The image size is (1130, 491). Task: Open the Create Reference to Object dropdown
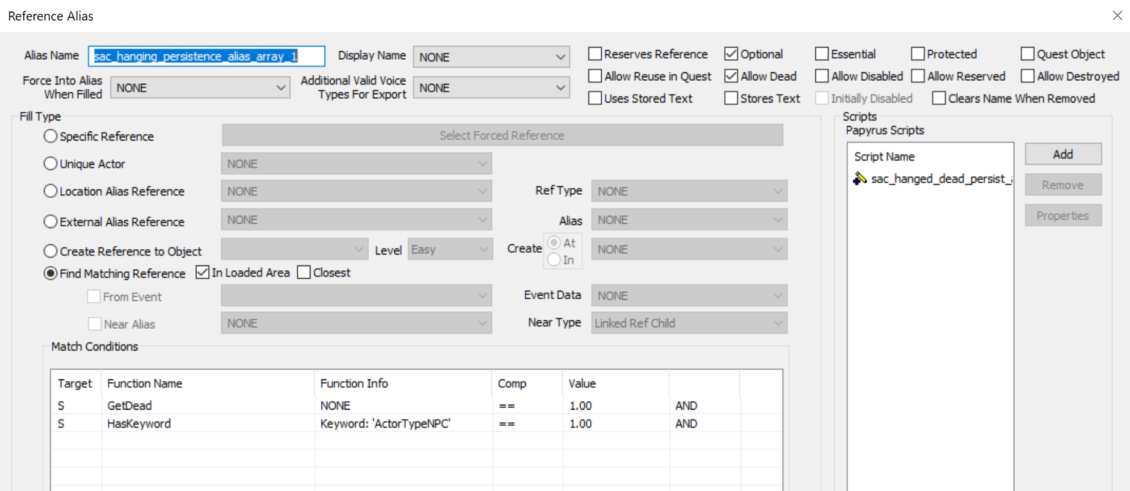coord(294,249)
